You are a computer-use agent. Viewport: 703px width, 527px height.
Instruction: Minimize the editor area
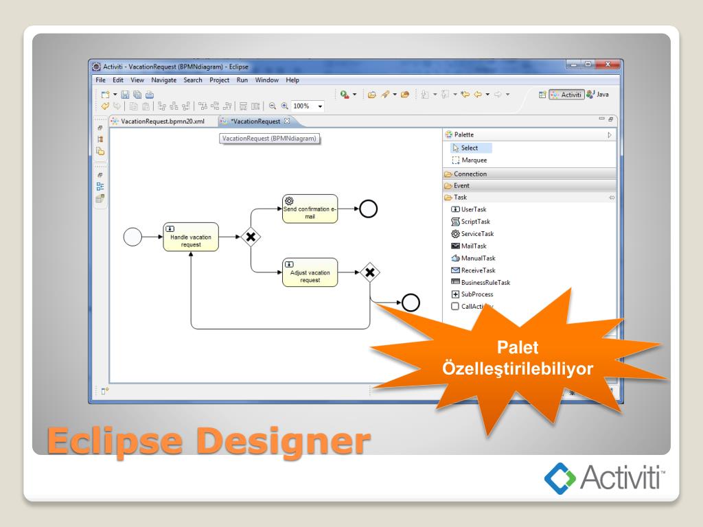601,119
